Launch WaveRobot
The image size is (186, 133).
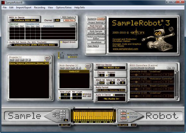click(x=96, y=42)
